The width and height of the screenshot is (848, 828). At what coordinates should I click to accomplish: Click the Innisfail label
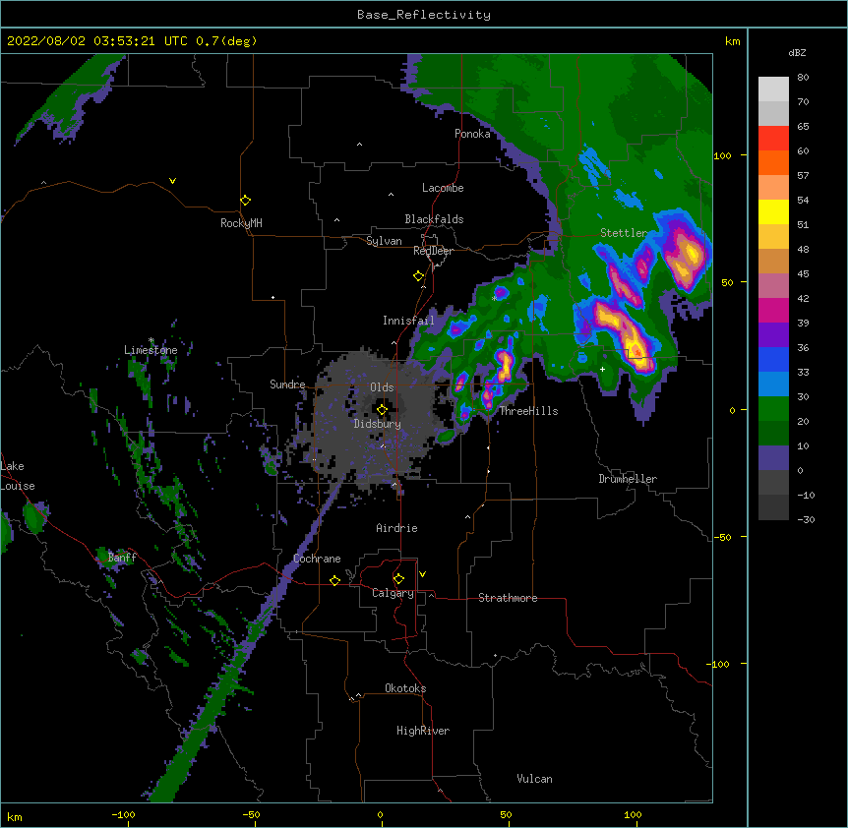[408, 321]
